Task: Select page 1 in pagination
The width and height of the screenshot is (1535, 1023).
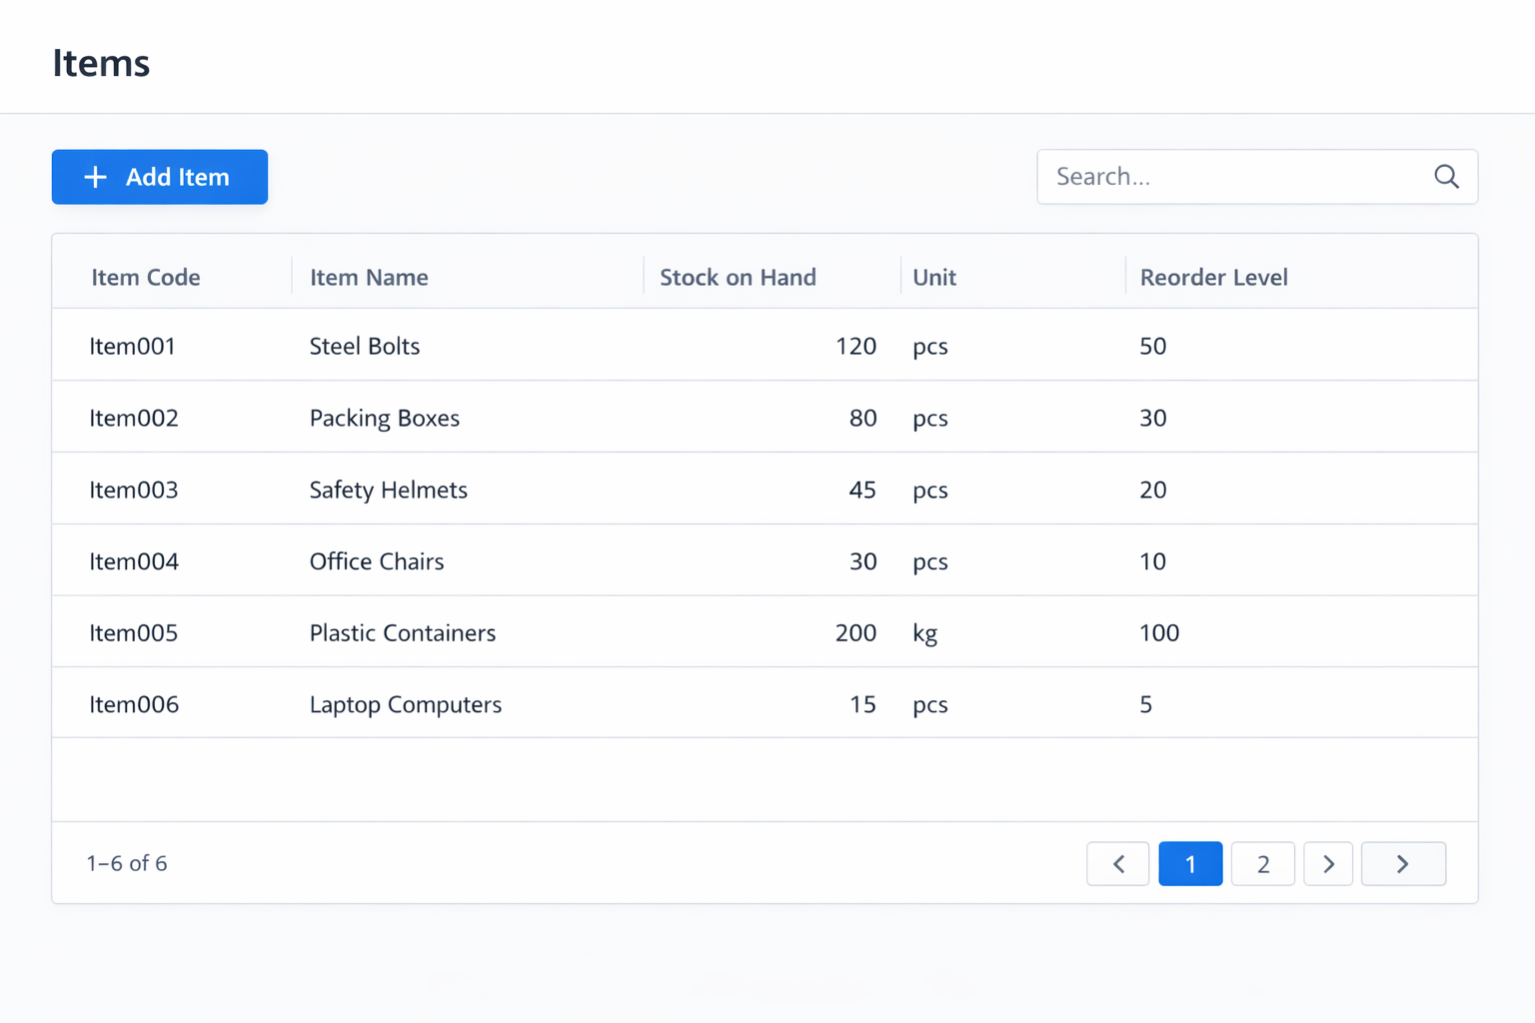Action: 1190,864
